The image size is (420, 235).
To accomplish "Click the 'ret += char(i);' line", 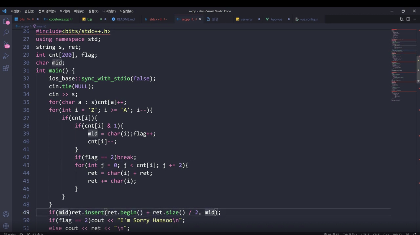I will [x=112, y=181].
